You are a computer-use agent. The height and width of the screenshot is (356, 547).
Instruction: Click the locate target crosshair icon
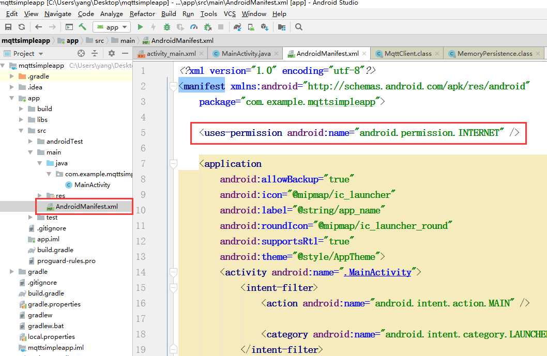coord(81,53)
